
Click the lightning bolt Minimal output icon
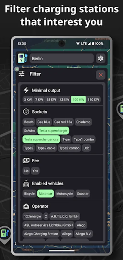(26, 90)
